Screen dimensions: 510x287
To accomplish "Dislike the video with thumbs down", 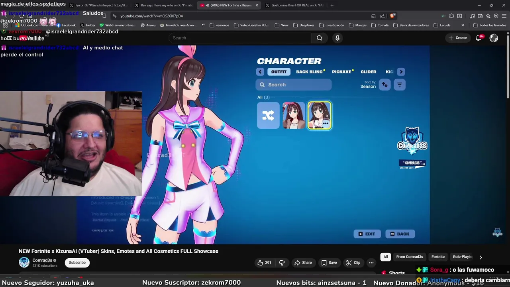I will pyautogui.click(x=282, y=263).
